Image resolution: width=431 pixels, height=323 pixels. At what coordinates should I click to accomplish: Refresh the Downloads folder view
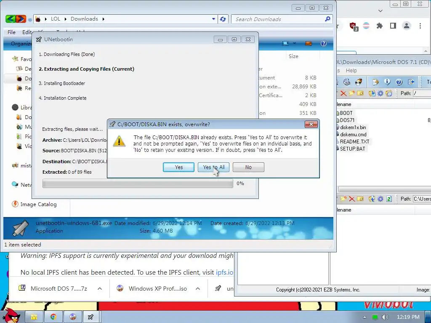tap(223, 19)
